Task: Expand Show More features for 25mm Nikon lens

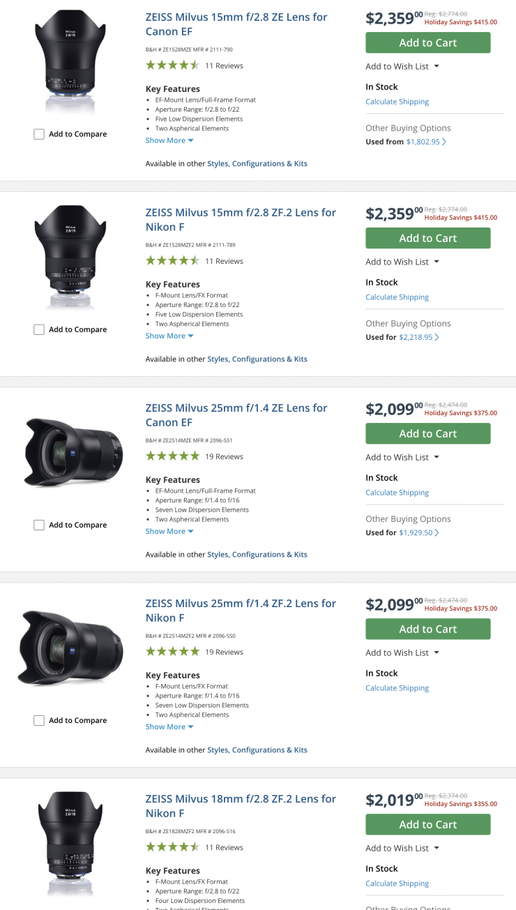Action: pyautogui.click(x=169, y=726)
